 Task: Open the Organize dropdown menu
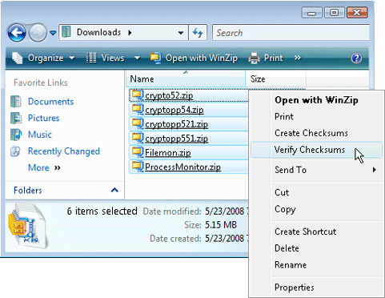pyautogui.click(x=43, y=58)
